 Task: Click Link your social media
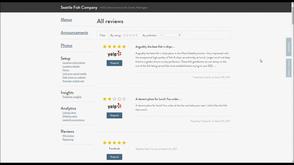coord(74,74)
